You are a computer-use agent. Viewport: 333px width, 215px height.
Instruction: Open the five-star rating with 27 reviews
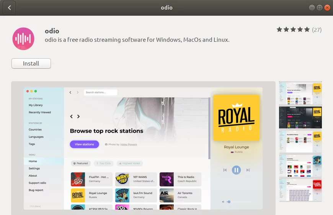299,30
